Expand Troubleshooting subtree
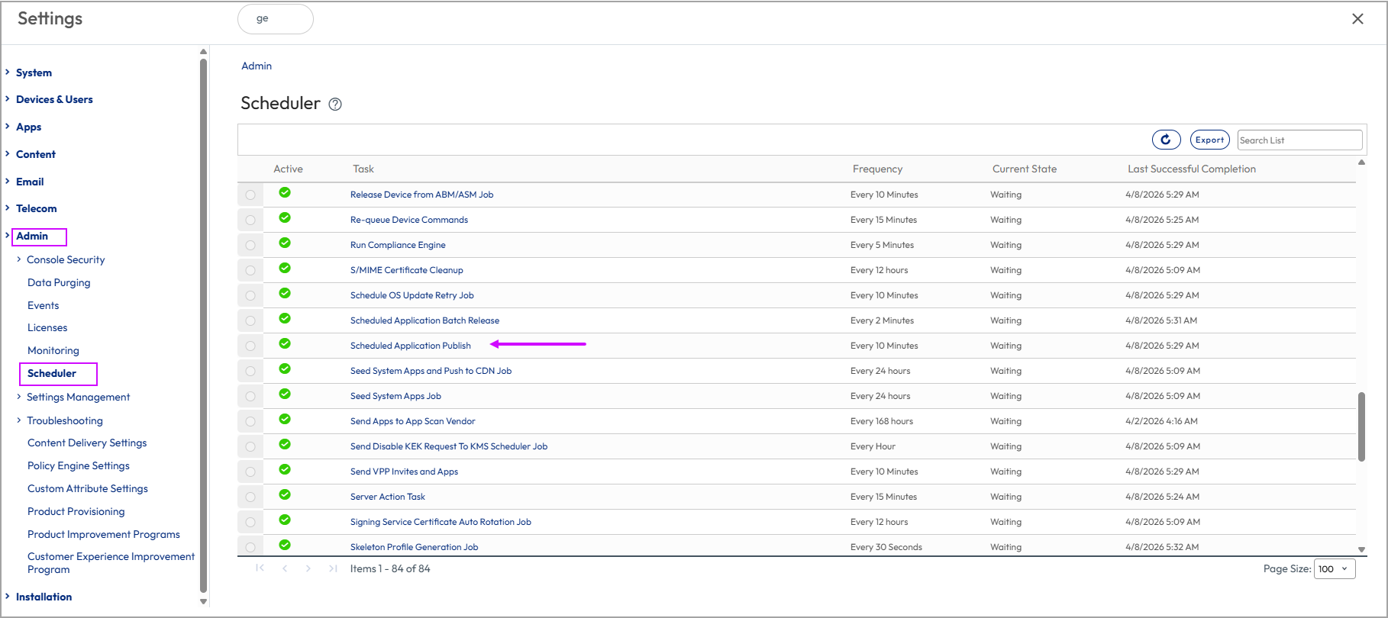 tap(19, 420)
